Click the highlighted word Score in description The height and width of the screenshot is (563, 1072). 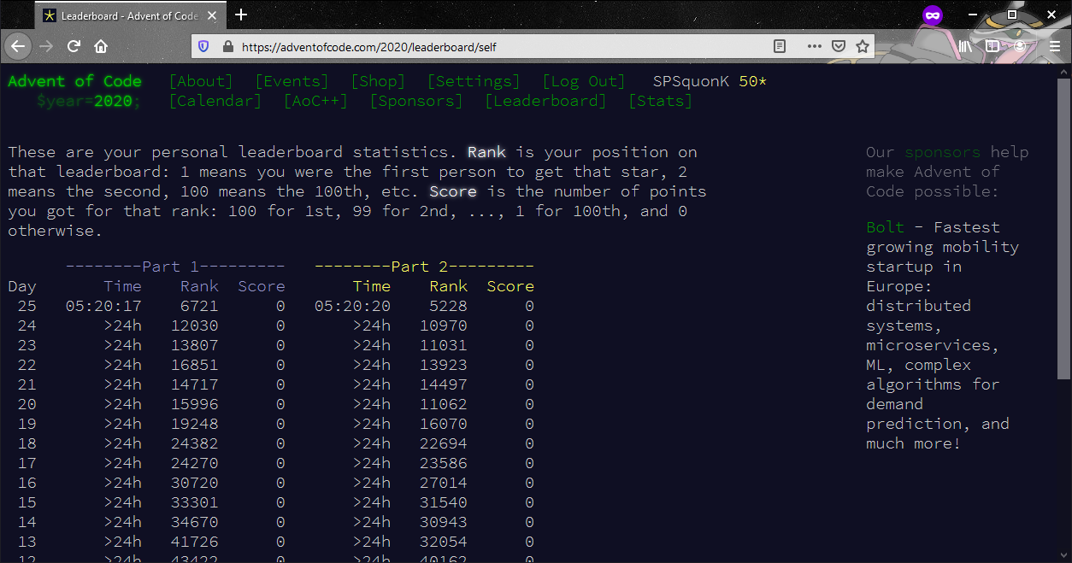(x=453, y=191)
